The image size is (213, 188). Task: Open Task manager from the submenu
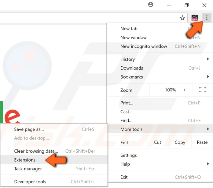(x=54, y=169)
